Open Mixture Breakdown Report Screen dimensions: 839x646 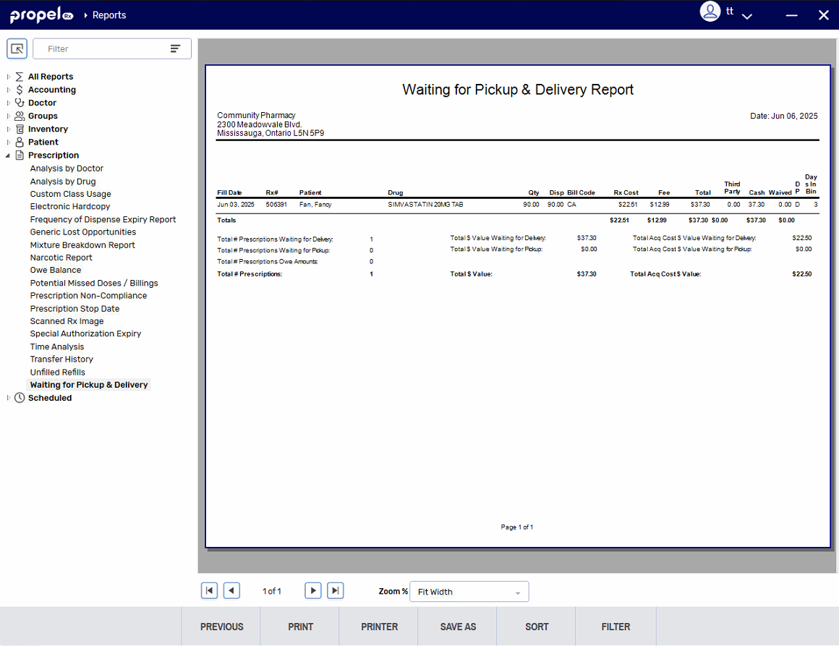point(82,245)
